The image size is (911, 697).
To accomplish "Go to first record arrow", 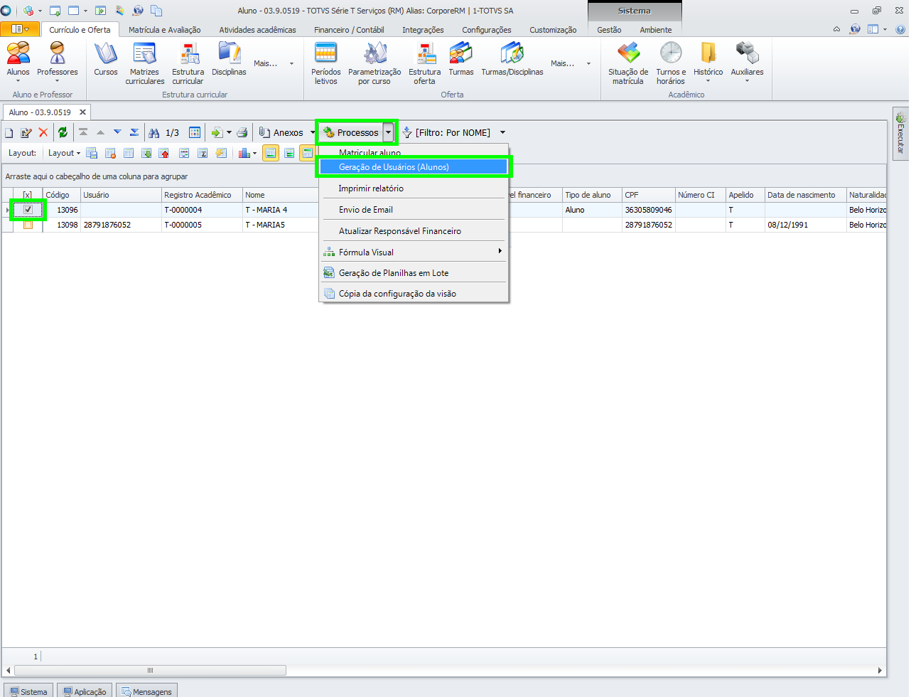I will 83,132.
